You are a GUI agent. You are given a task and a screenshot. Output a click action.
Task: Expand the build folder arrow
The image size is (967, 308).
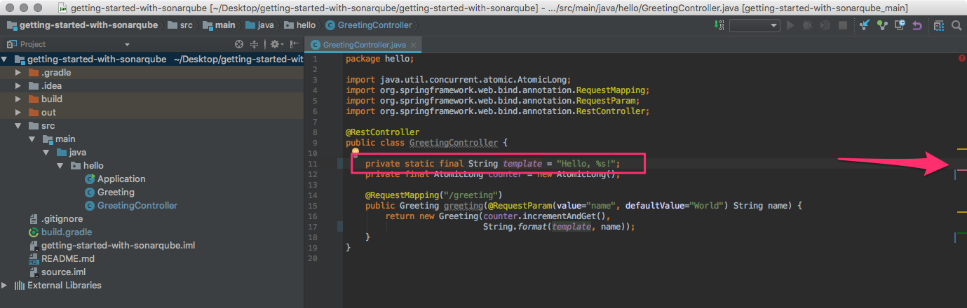[x=19, y=99]
